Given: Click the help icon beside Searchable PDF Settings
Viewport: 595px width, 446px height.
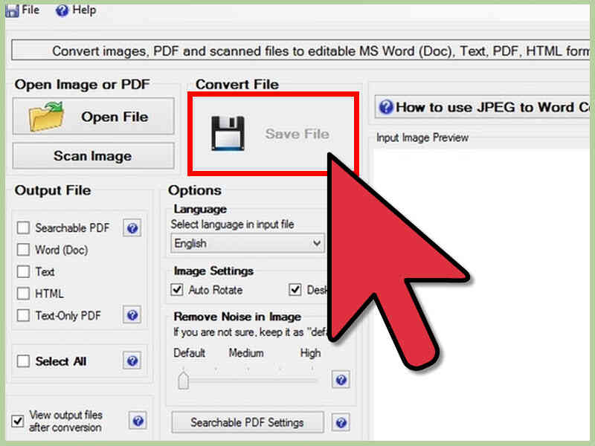Looking at the screenshot, I should pos(341,422).
